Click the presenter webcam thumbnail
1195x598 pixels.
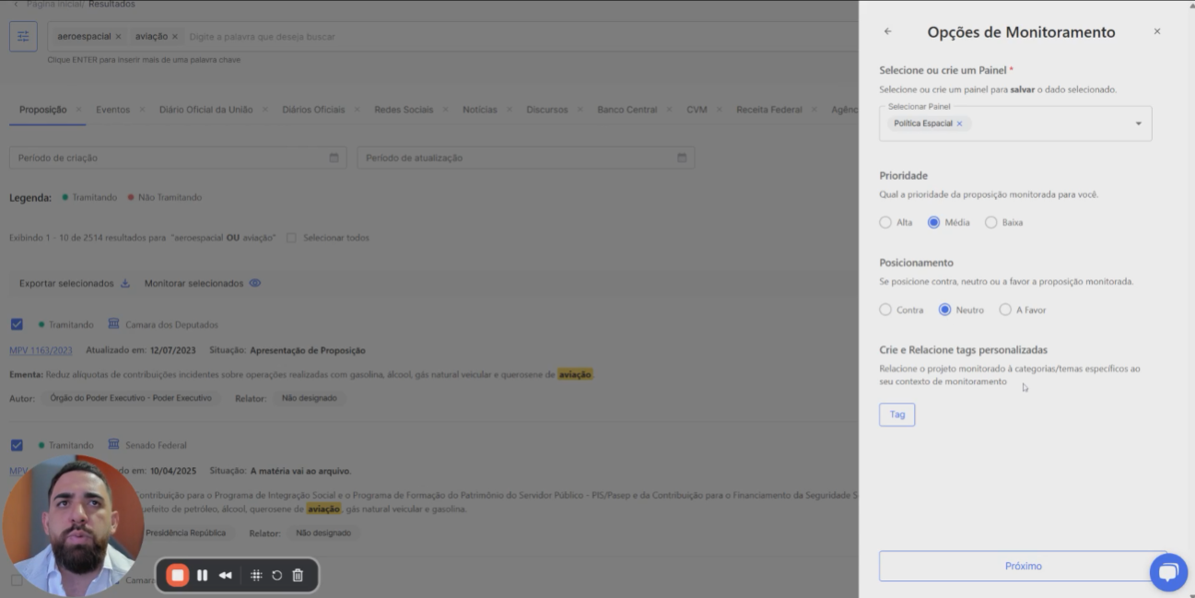click(x=73, y=525)
